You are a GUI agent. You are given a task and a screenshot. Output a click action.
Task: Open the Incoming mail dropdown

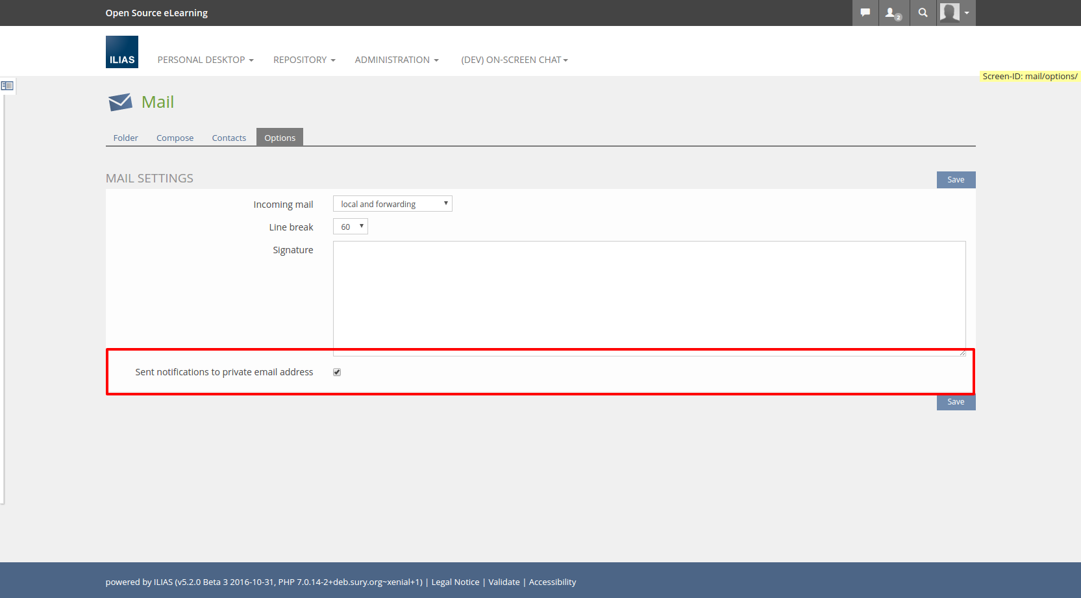point(392,204)
